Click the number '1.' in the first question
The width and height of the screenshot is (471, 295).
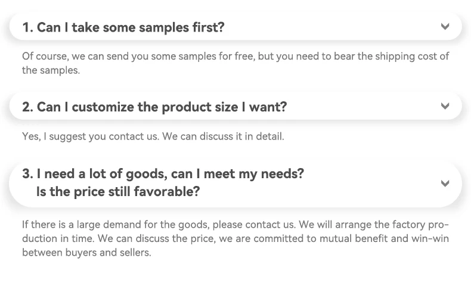tap(27, 27)
